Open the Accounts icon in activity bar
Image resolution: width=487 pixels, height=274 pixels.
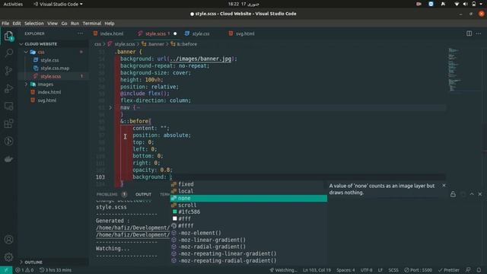tap(8, 240)
